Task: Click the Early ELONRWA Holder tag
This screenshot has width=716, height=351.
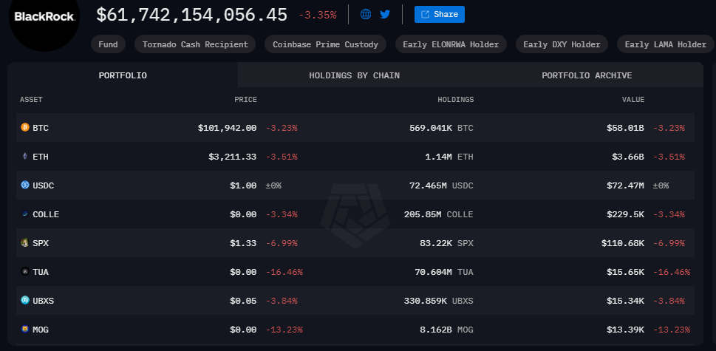Action: (x=451, y=44)
